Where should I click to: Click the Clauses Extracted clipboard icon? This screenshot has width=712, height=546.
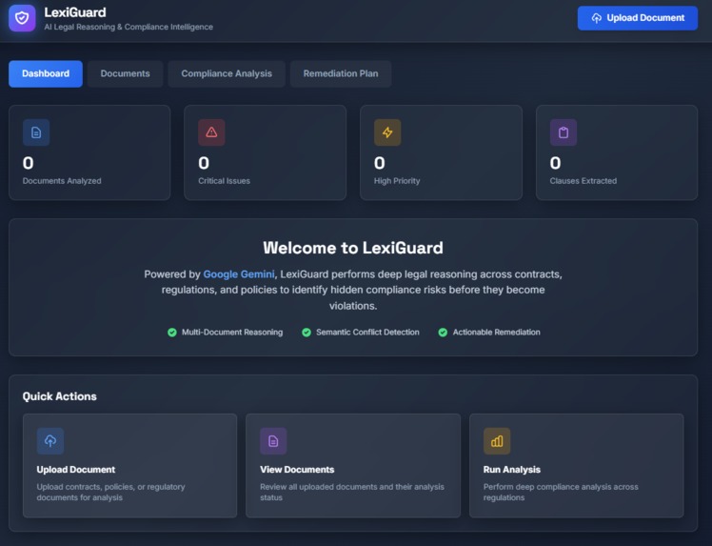[564, 132]
